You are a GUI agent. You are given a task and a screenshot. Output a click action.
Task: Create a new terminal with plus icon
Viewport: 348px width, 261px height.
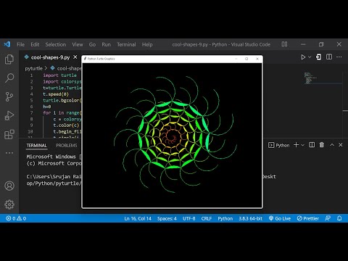pos(296,145)
